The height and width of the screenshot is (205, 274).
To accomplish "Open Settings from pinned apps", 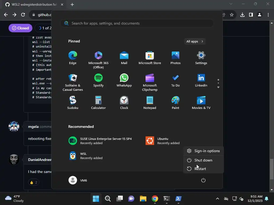I will point(201,58).
